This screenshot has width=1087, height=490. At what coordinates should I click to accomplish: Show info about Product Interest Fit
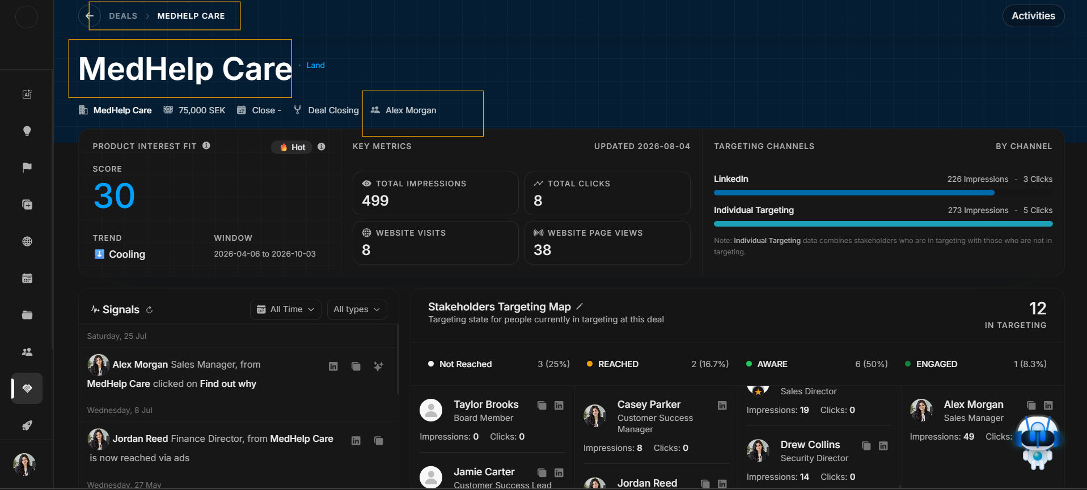[x=206, y=146]
